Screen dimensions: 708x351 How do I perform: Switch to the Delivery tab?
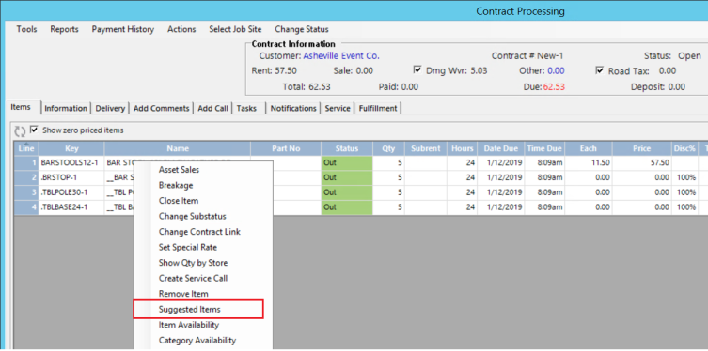[x=110, y=108]
